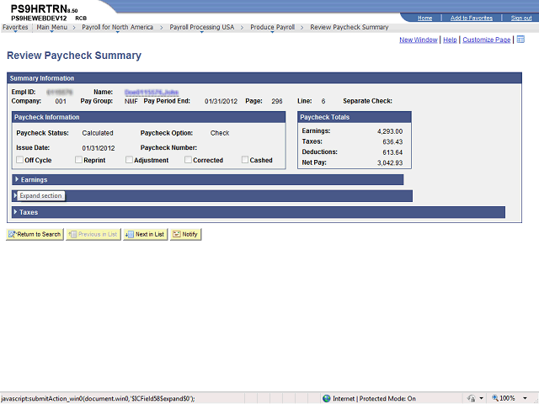Click Return to Search button
This screenshot has height=404, width=539.
(35, 234)
